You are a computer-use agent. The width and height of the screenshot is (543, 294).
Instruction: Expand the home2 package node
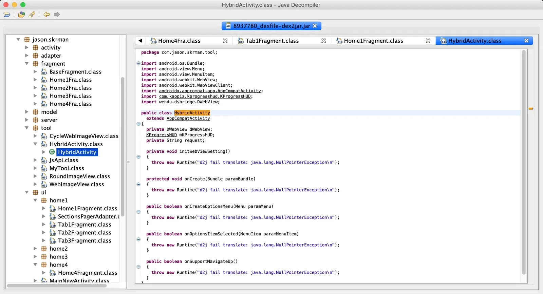[35, 249]
